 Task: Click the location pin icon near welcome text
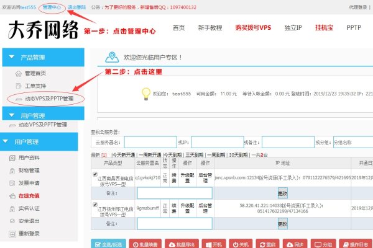tap(112, 57)
